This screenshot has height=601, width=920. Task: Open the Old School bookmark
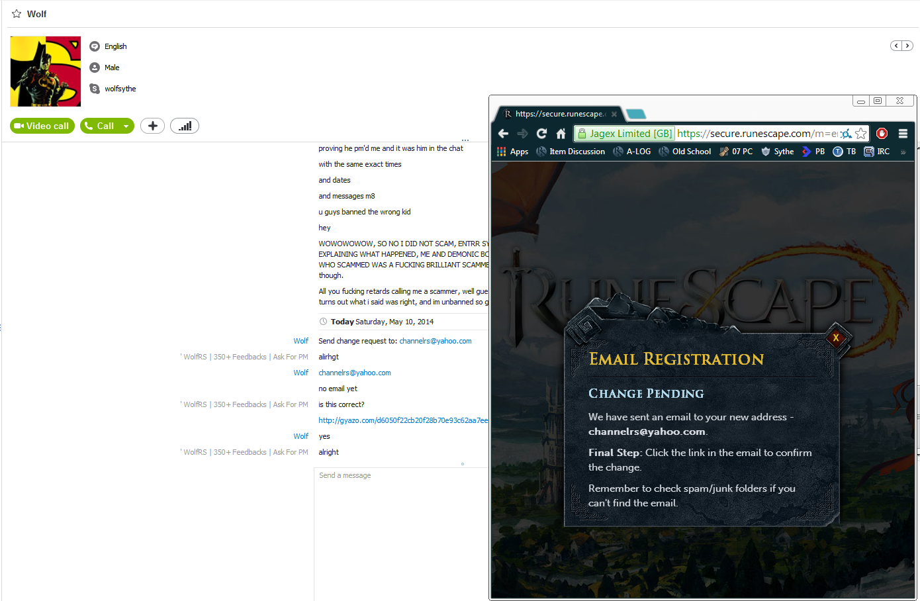tap(685, 152)
